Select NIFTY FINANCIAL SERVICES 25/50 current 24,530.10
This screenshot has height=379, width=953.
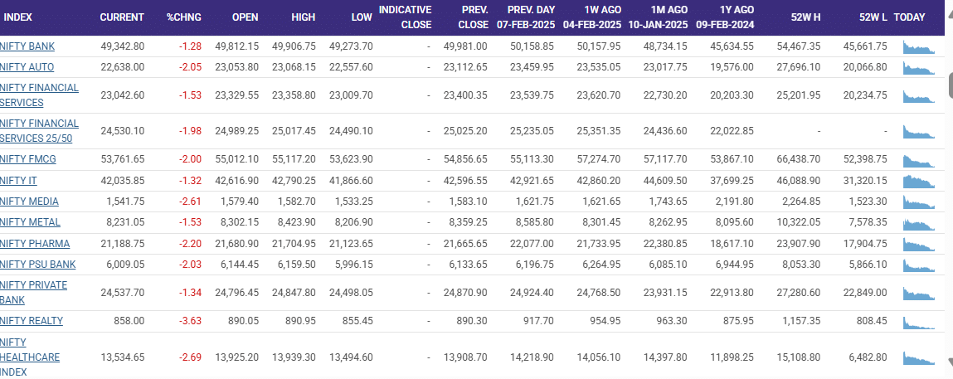[122, 130]
